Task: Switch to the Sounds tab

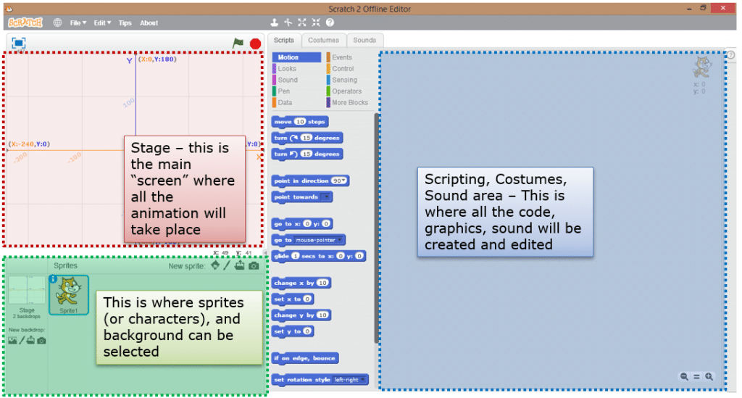Action: coord(364,40)
